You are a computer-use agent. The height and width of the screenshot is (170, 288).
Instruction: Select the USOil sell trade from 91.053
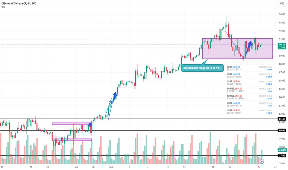click(249, 83)
